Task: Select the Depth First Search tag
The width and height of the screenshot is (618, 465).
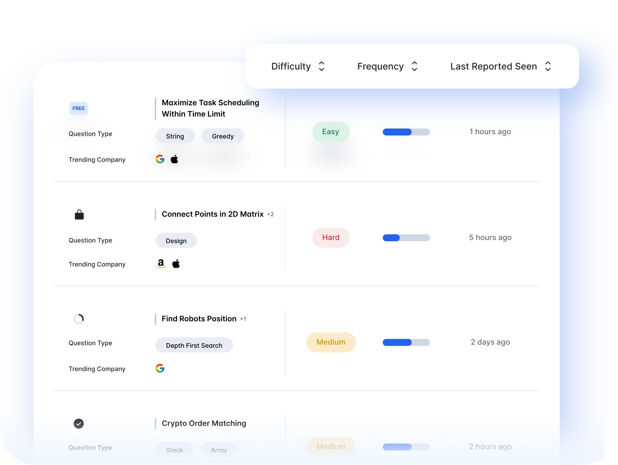Action: point(194,345)
